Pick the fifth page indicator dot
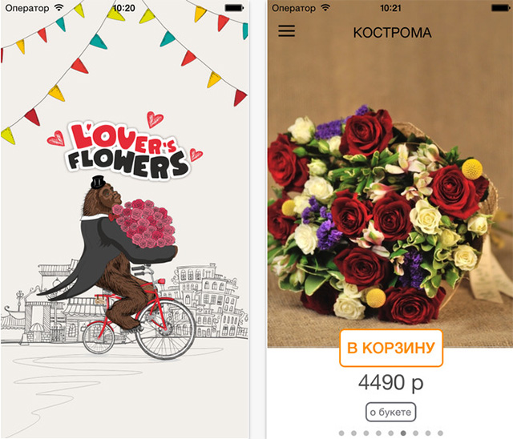 391,433
